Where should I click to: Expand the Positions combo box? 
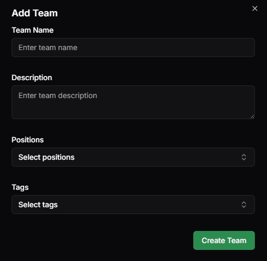coord(133,157)
